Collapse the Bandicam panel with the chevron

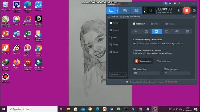(x=194, y=17)
